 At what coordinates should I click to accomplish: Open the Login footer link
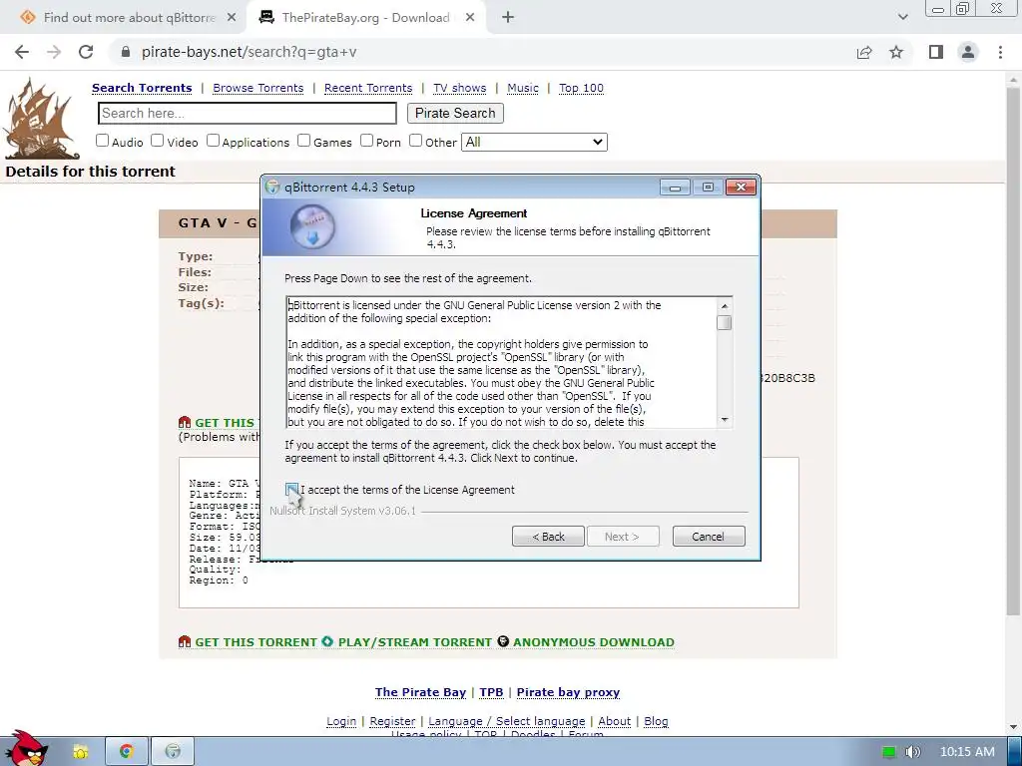click(341, 721)
